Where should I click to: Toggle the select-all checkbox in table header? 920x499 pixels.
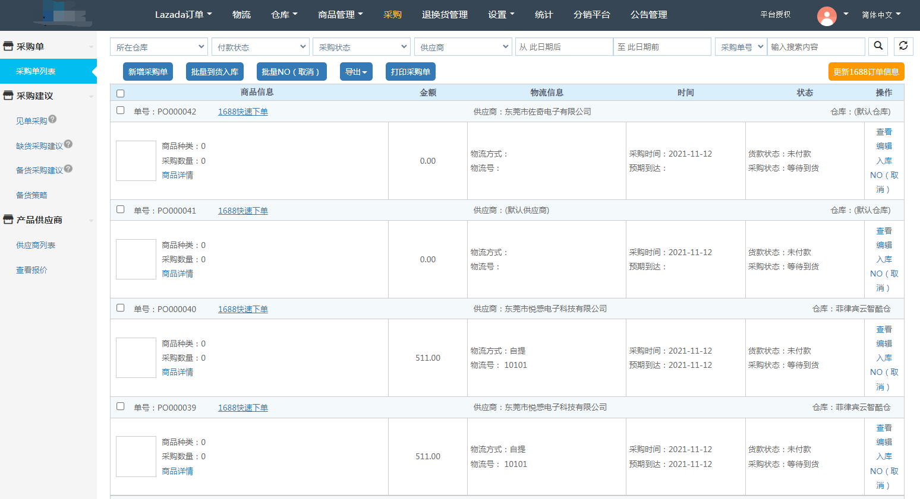[x=121, y=93]
